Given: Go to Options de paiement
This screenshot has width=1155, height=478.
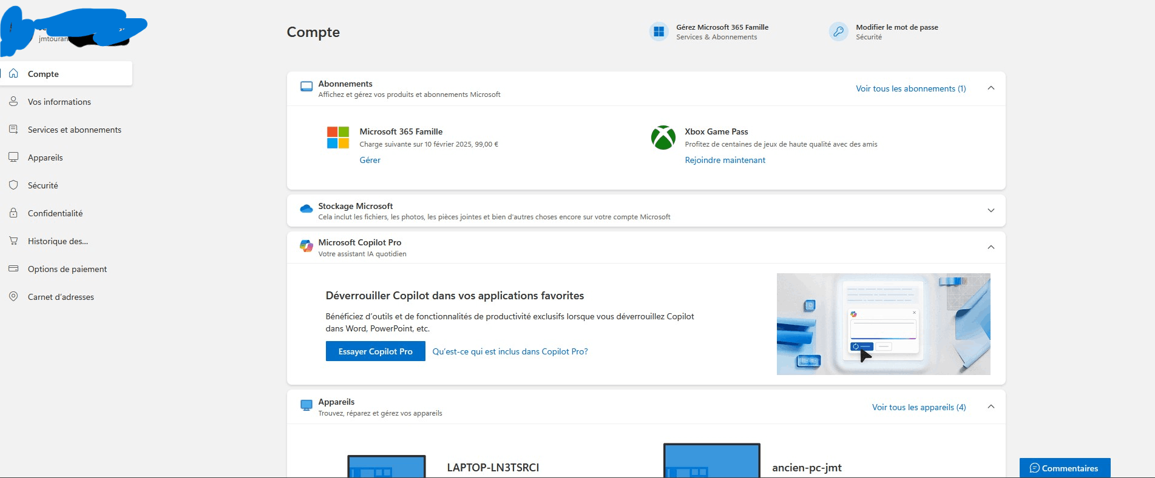Looking at the screenshot, I should pyautogui.click(x=66, y=269).
